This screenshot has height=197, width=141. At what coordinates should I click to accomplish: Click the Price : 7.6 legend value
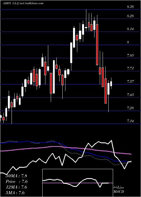coord(17,182)
